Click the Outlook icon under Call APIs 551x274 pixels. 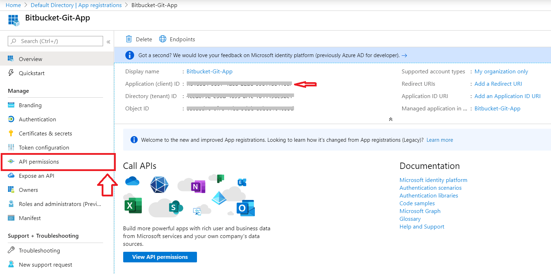coord(246,208)
